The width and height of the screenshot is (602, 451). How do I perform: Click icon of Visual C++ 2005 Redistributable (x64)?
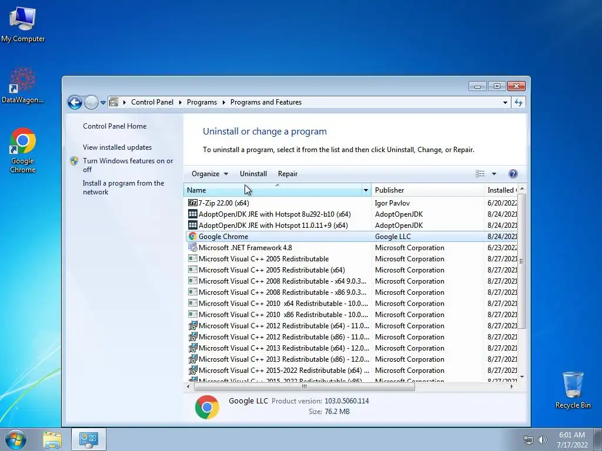point(192,270)
